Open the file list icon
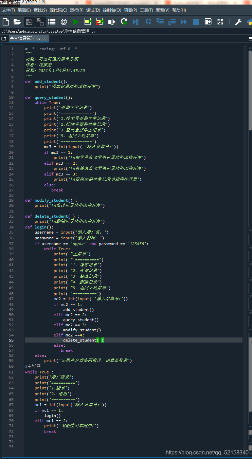The width and height of the screenshot is (252, 459). click(x=52, y=22)
